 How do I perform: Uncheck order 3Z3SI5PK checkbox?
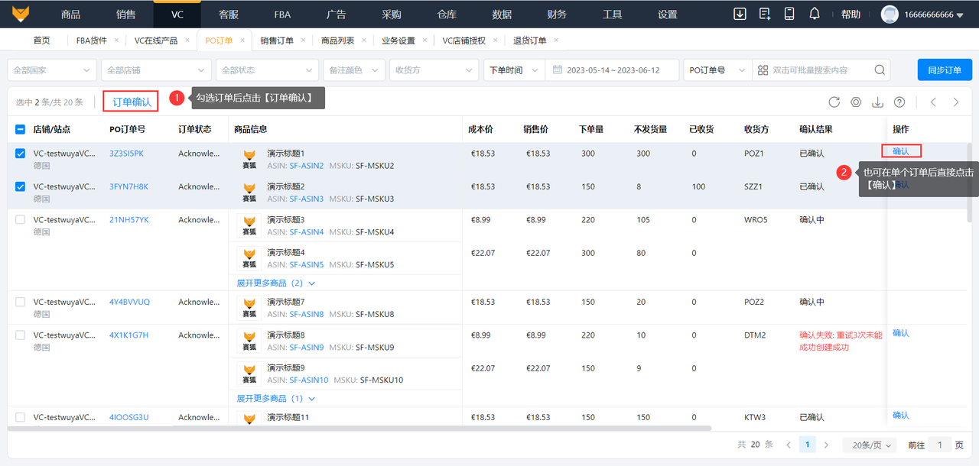click(x=21, y=154)
